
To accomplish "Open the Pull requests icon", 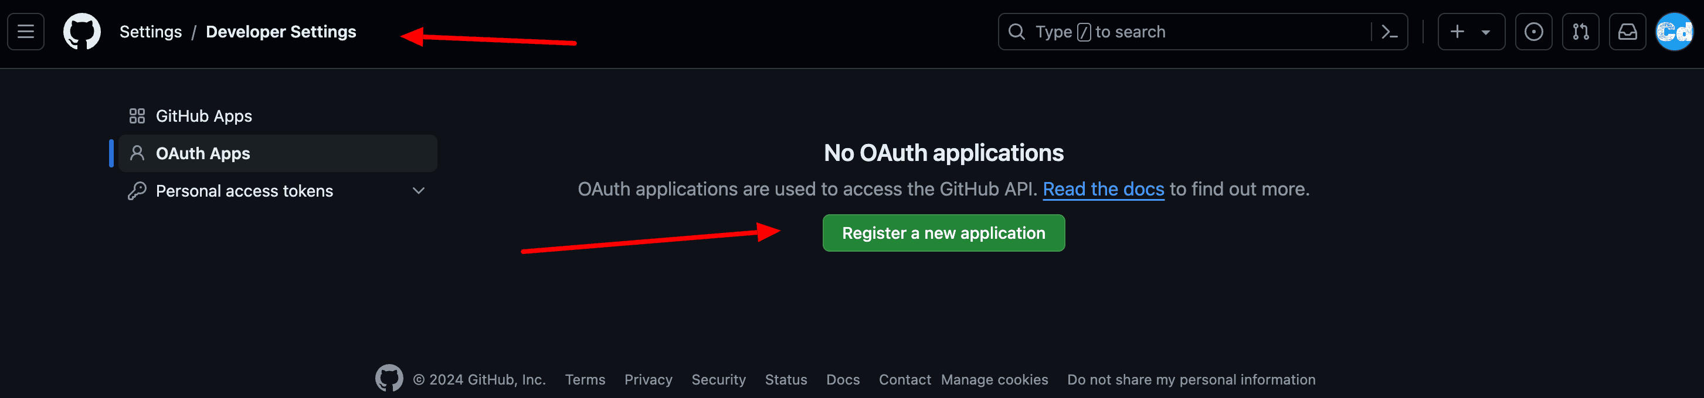I will [1580, 32].
